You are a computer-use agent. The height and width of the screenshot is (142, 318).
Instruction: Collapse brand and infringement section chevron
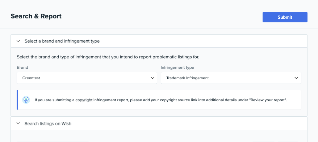pos(18,41)
